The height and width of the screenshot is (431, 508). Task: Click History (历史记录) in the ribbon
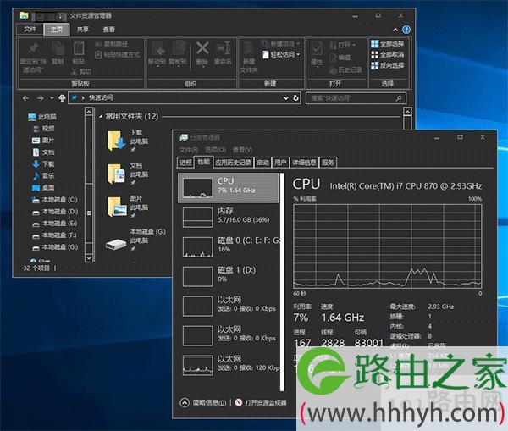345,69
